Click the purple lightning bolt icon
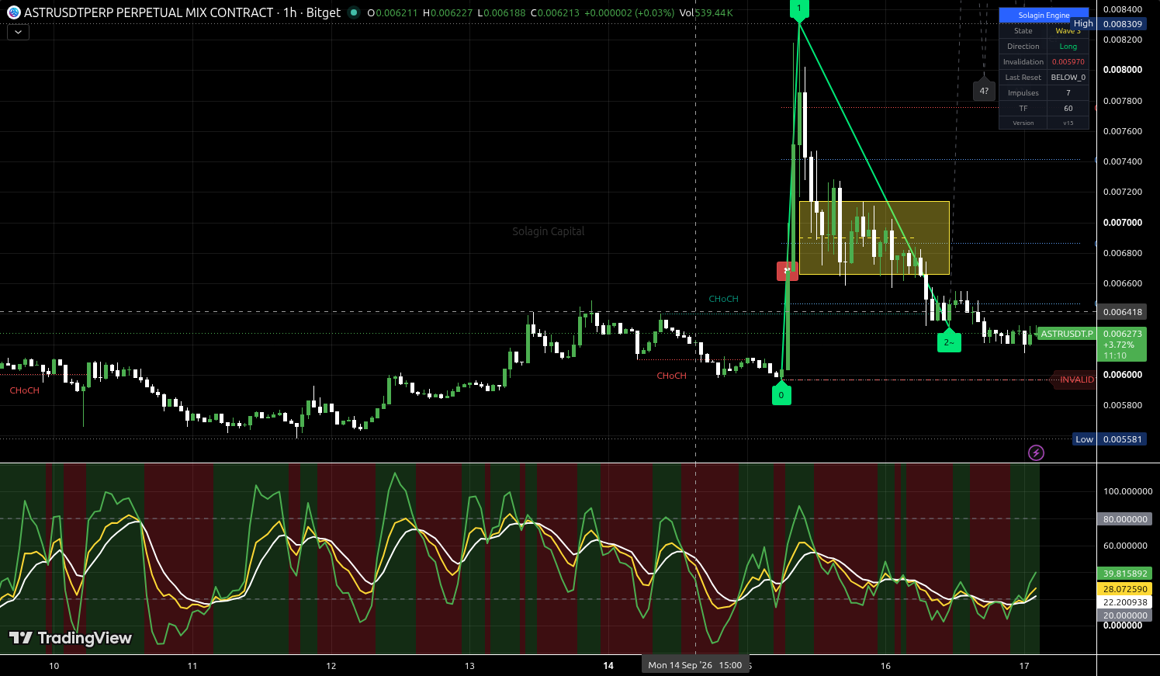The image size is (1160, 676). [1036, 452]
